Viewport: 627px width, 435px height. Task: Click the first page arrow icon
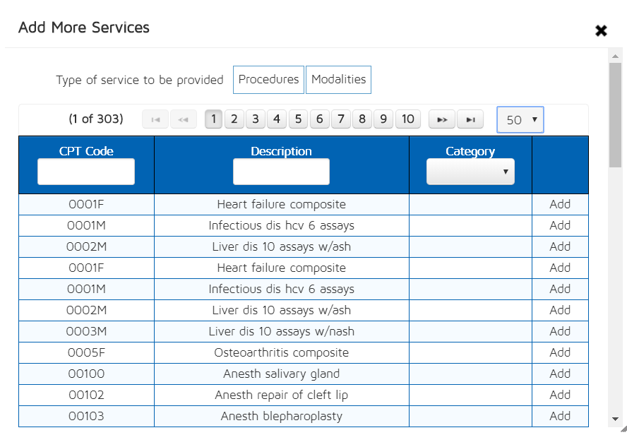tap(155, 119)
